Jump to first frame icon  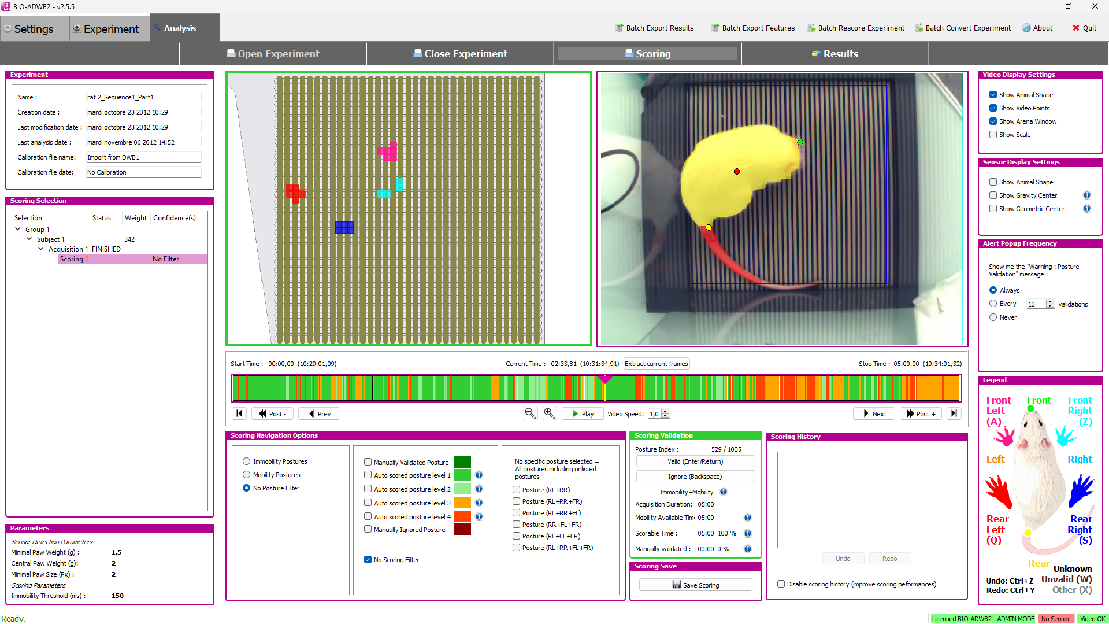point(239,413)
